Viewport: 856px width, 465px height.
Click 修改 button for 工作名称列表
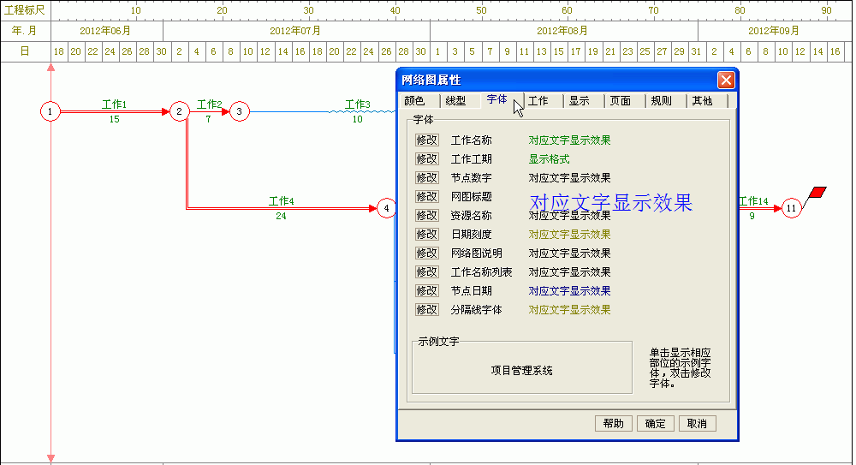pos(426,272)
